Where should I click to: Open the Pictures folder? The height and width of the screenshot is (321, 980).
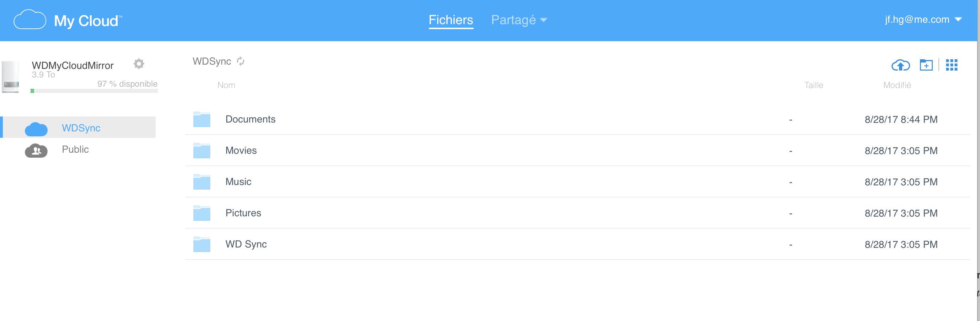(x=243, y=213)
